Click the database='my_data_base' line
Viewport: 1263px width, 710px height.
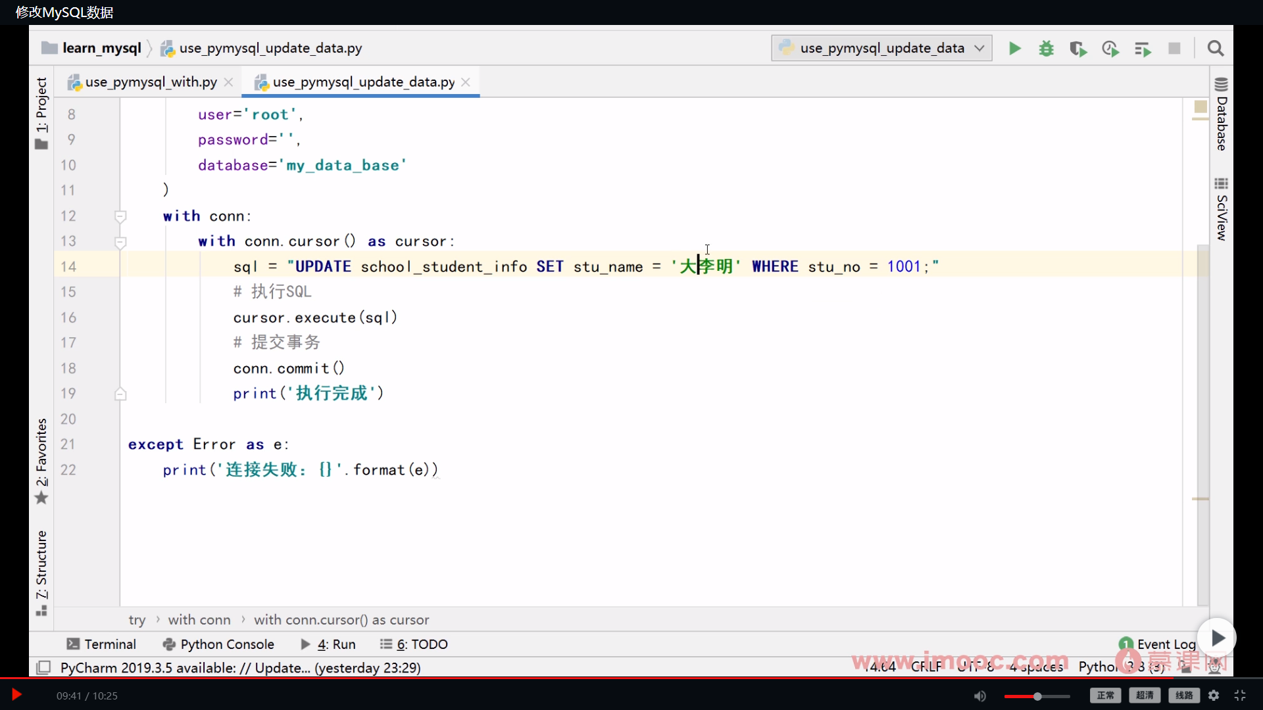303,165
